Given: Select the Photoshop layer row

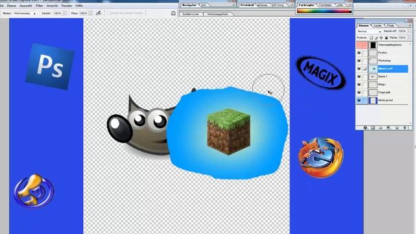Looking at the screenshot, I should (389, 60).
